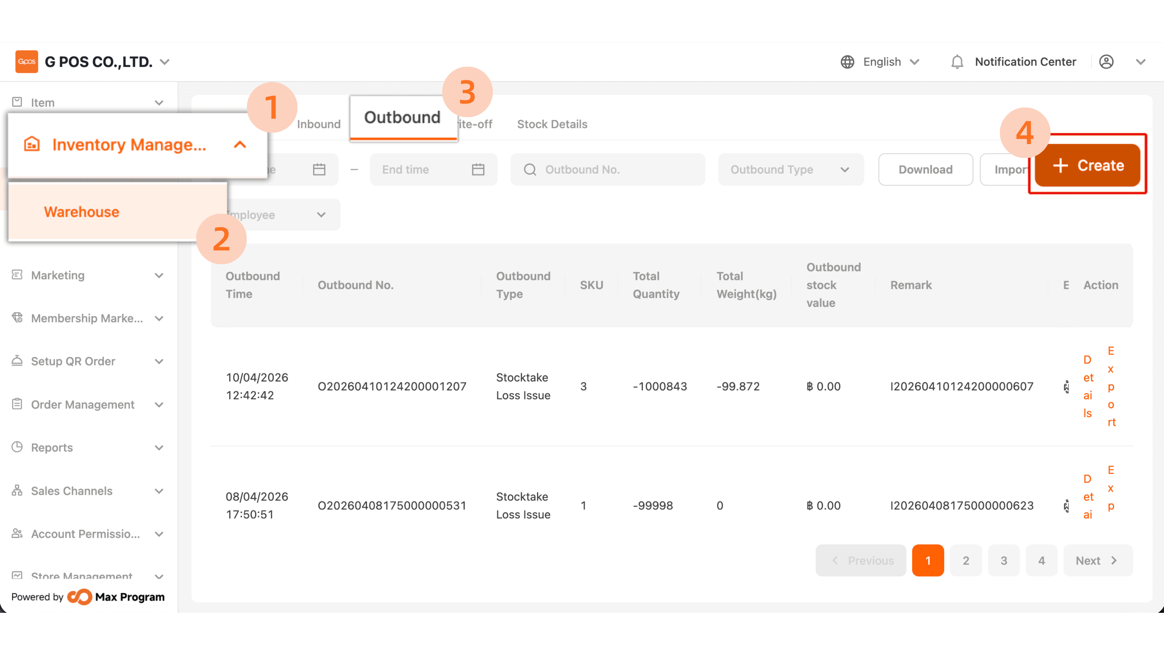The height and width of the screenshot is (655, 1164).
Task: Click the Store Management icon
Action: click(17, 575)
